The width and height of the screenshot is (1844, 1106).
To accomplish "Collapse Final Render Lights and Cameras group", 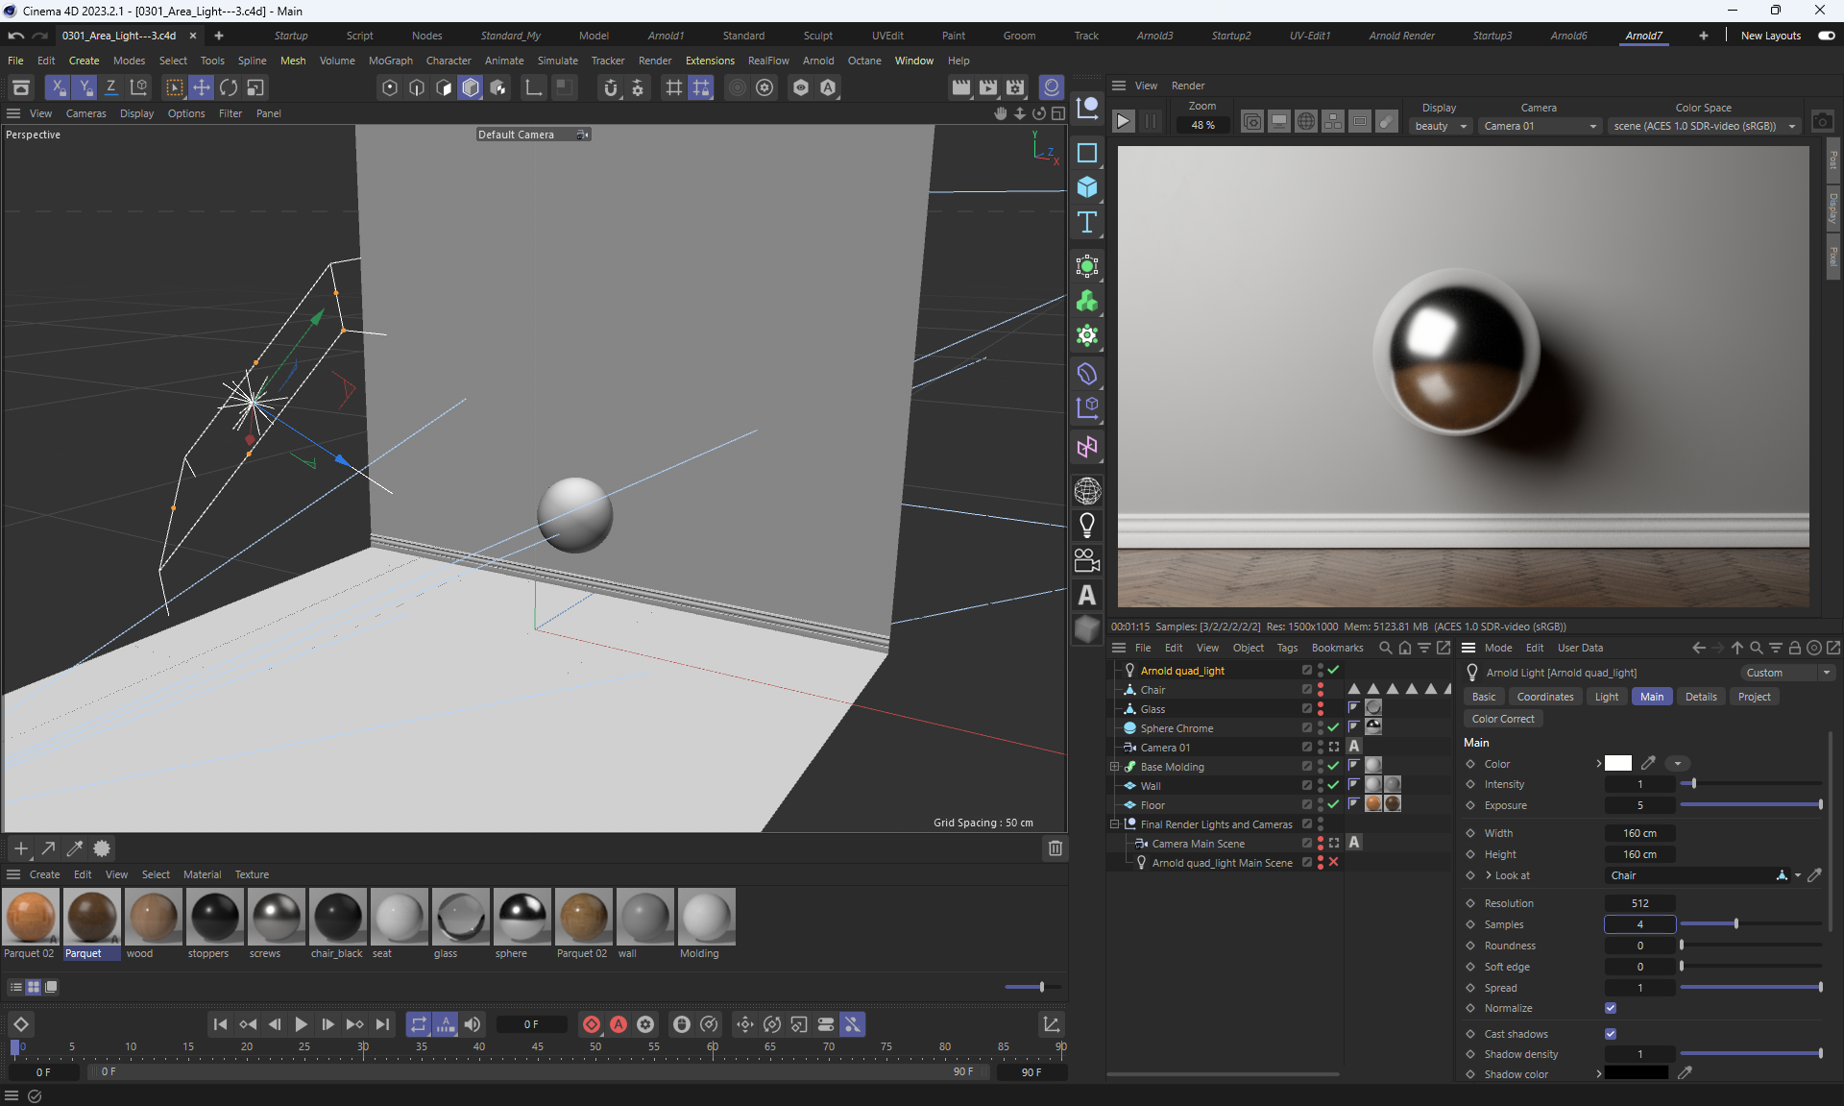I will coord(1114,824).
